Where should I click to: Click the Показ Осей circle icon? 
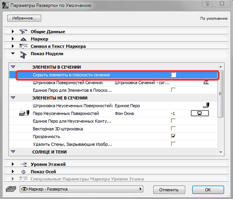[x=23, y=172]
